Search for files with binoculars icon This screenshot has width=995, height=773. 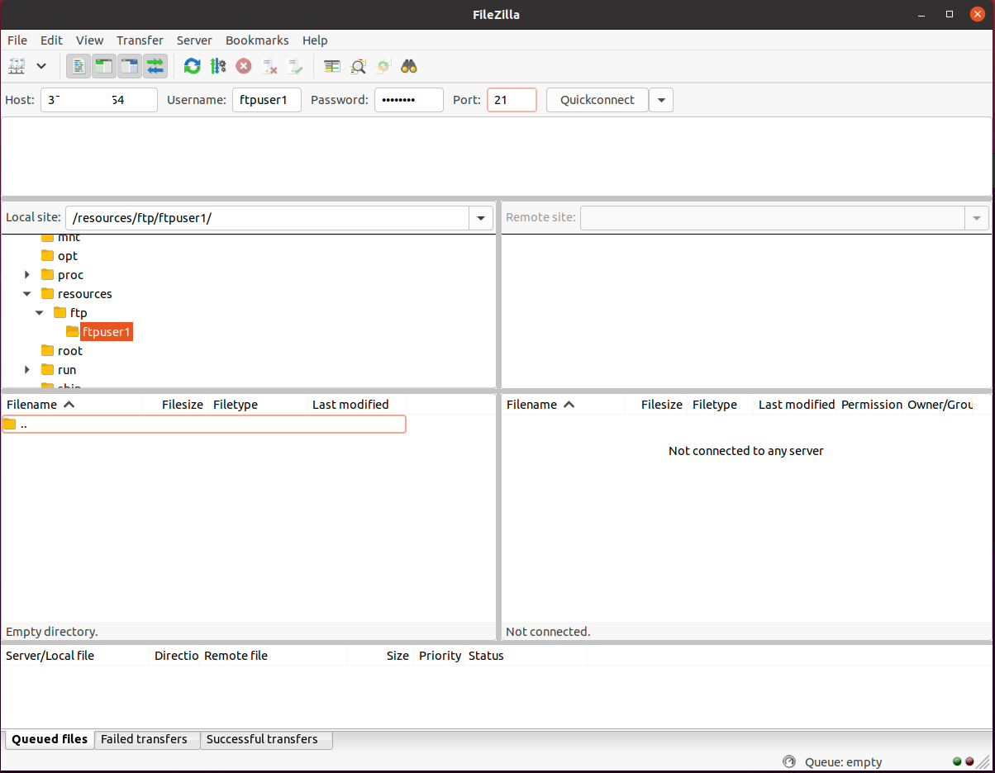click(x=409, y=66)
